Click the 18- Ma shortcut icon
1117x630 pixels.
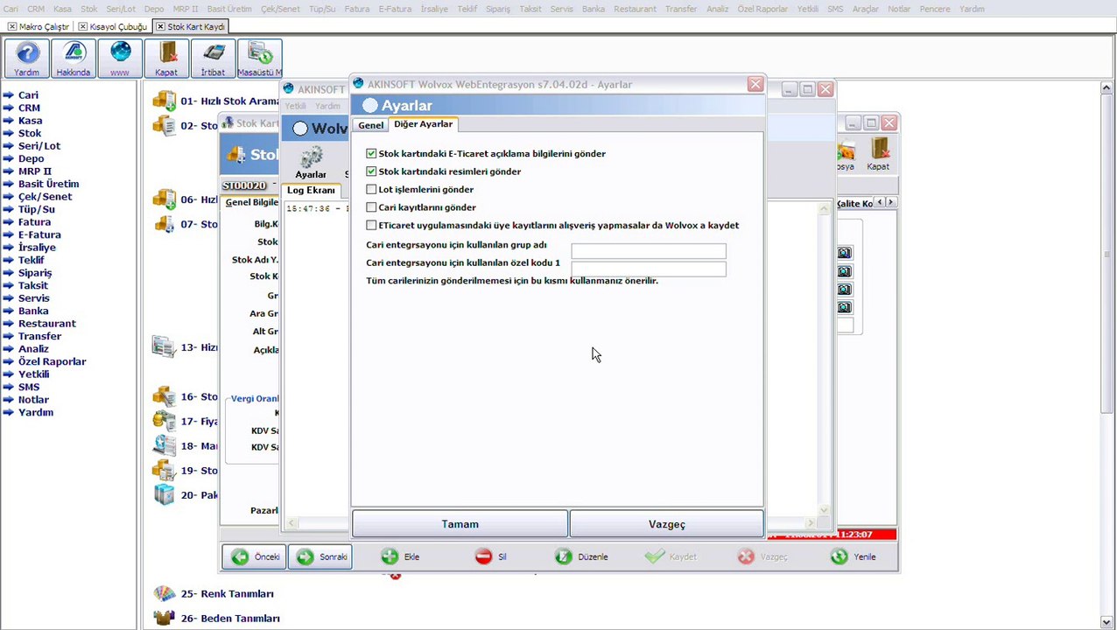(165, 445)
